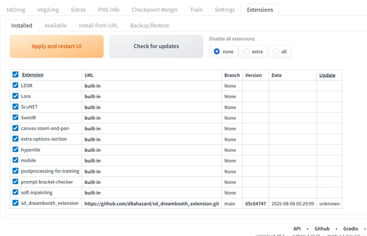
Task: Click the Check for updates button
Action: point(156,46)
